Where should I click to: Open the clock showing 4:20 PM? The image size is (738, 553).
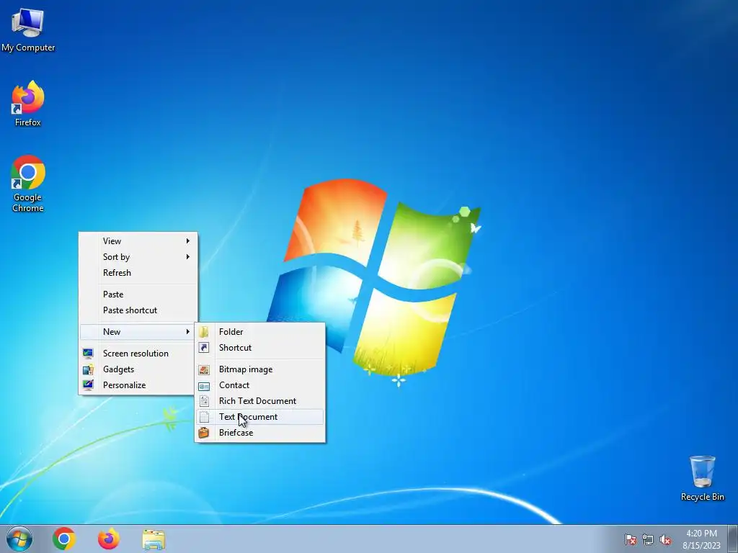point(701,539)
